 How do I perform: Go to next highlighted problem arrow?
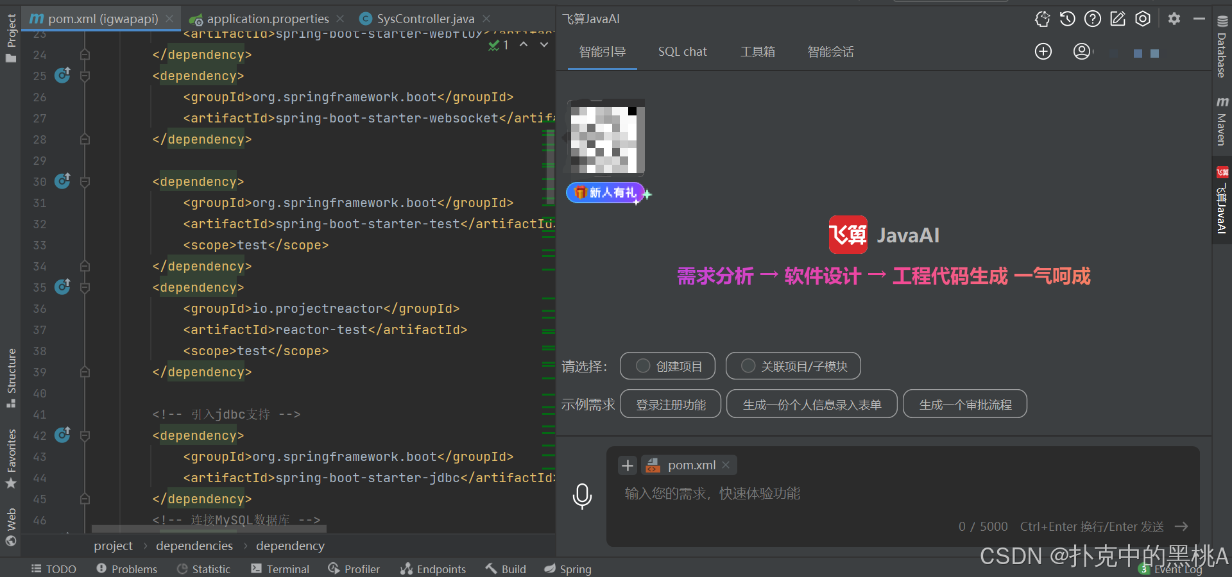point(544,44)
